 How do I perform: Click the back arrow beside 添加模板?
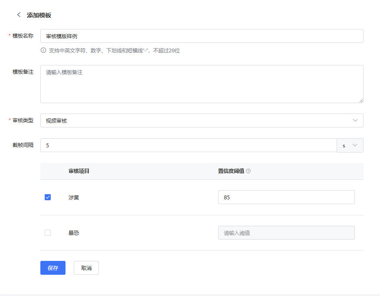[19, 15]
